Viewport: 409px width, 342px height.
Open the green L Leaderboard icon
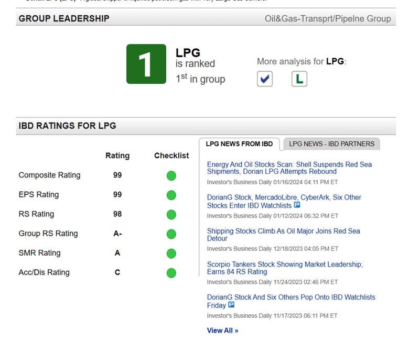pos(299,79)
